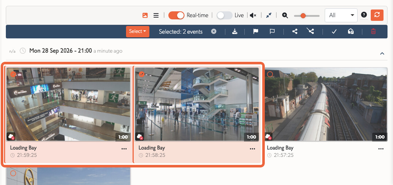Click cloud error icon on 21:57:25 event
393x185 pixels.
click(268, 137)
